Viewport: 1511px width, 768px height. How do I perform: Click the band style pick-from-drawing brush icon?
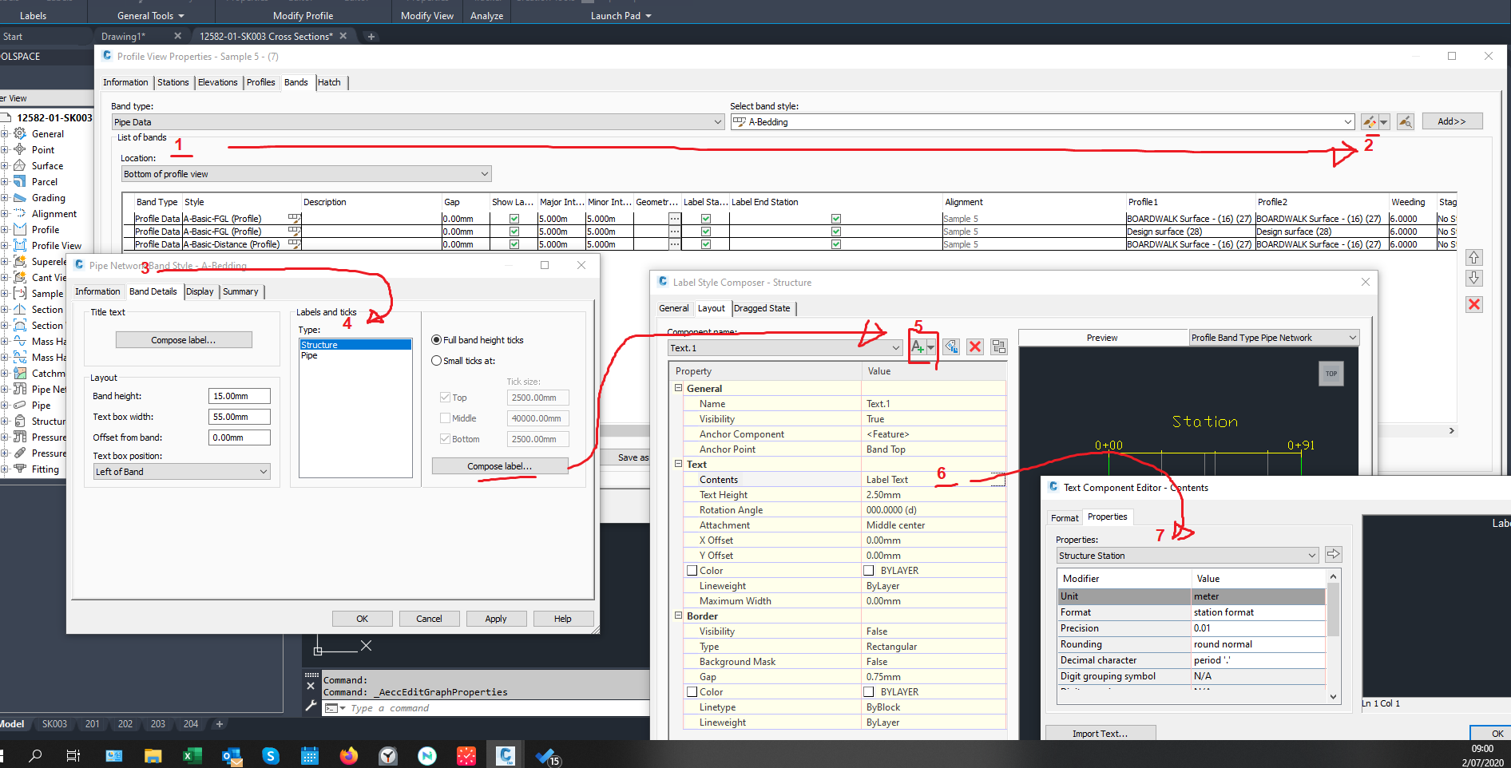[1406, 121]
